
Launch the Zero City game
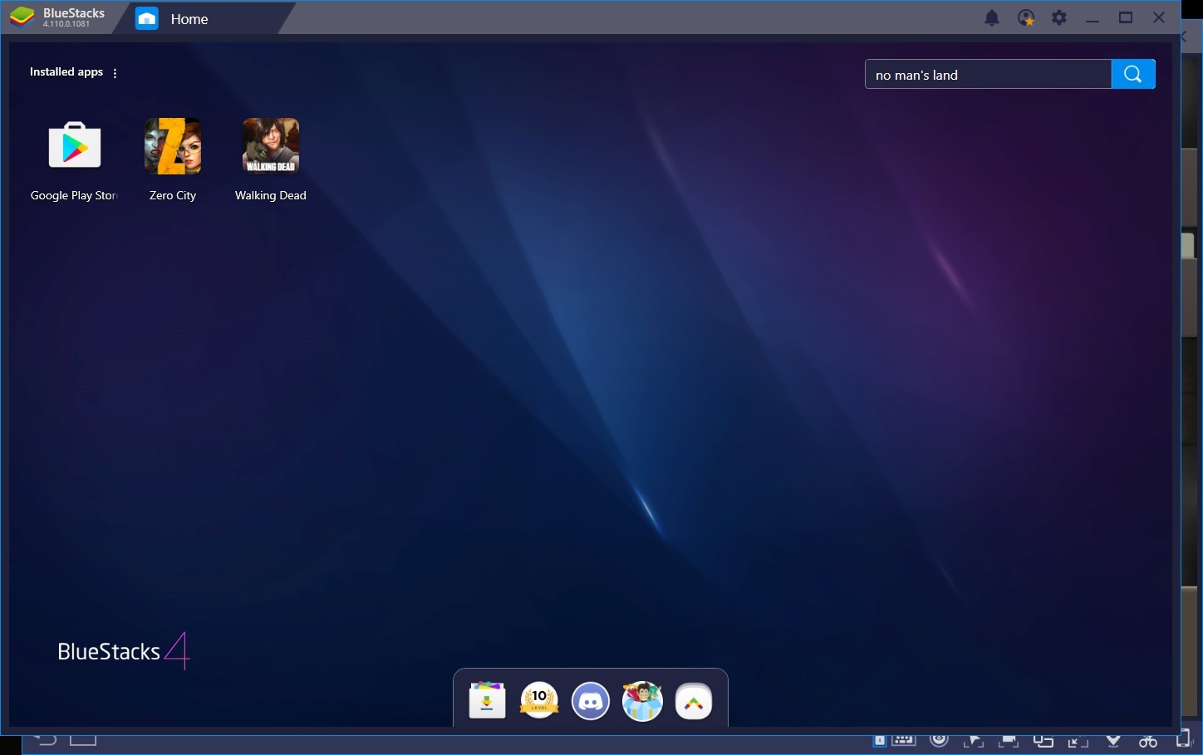(x=173, y=146)
